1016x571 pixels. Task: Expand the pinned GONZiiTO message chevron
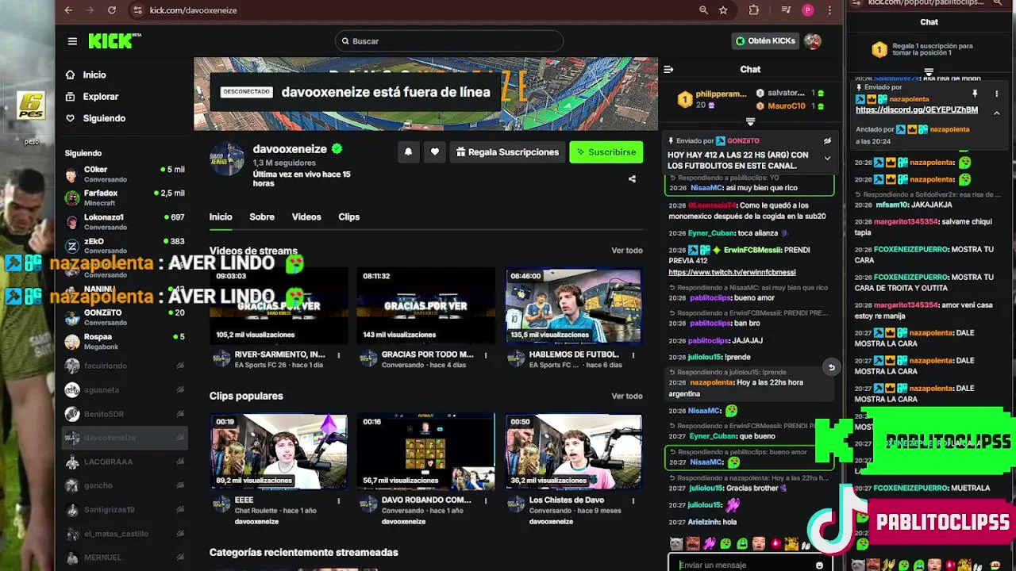pyautogui.click(x=827, y=158)
